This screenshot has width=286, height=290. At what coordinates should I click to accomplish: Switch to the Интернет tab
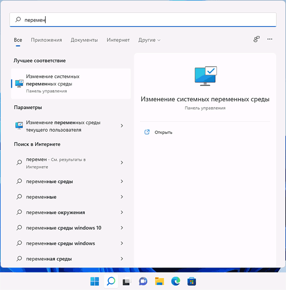pos(118,40)
